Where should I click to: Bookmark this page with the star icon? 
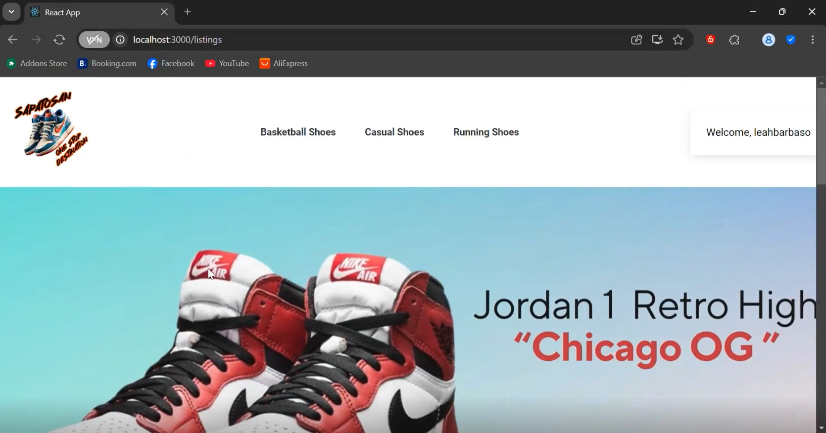[678, 40]
